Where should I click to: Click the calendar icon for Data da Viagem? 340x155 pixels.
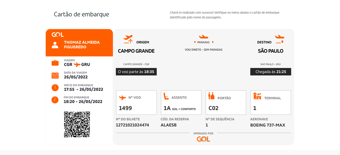[55, 75]
